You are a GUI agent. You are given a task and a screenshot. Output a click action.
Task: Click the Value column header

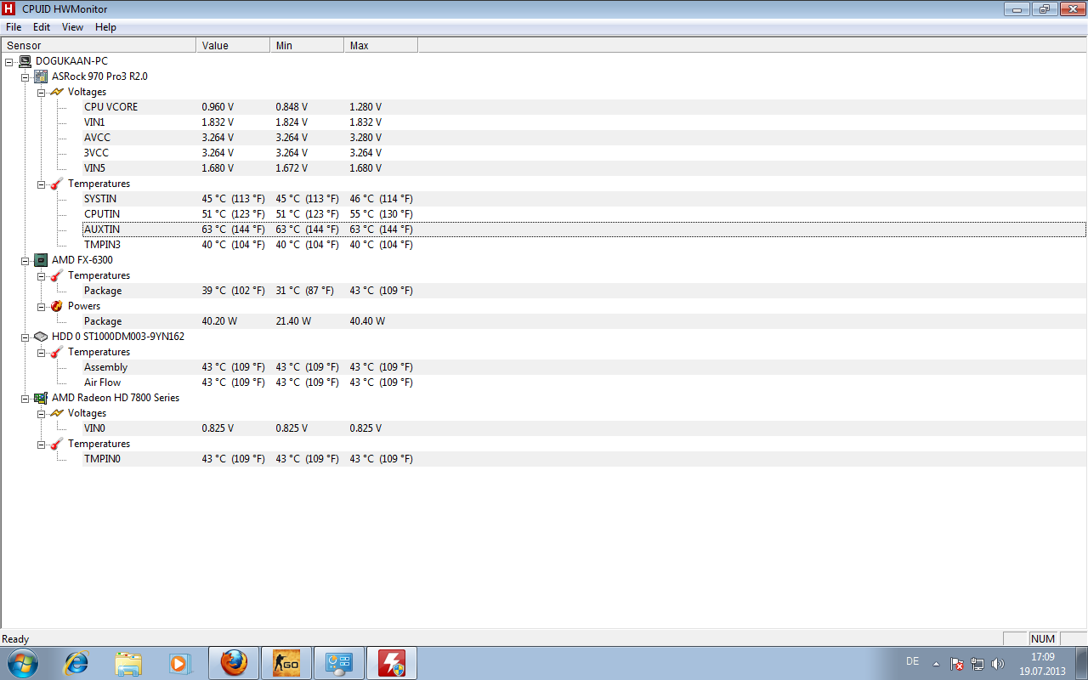pyautogui.click(x=233, y=46)
